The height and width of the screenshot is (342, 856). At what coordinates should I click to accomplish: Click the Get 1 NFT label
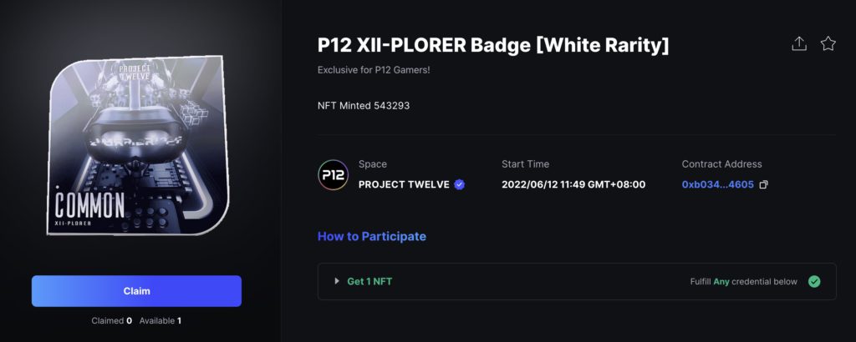click(369, 282)
